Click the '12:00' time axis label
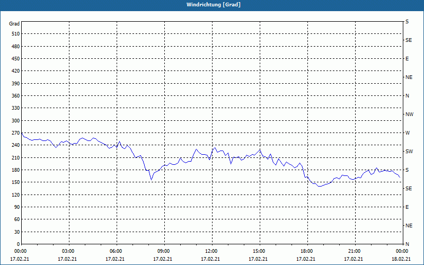This screenshot has width=424, height=265. [x=211, y=251]
